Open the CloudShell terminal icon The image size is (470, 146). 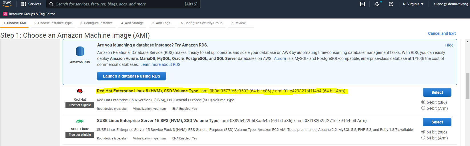pyautogui.click(x=363, y=4)
